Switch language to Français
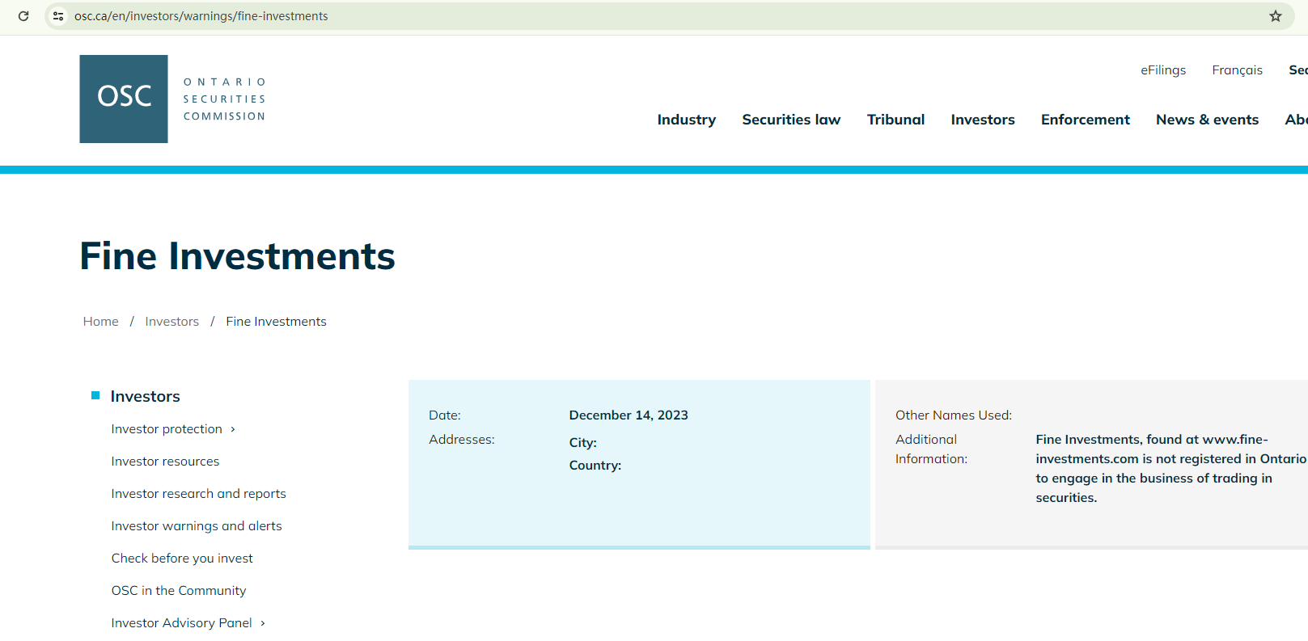Viewport: 1308px width, 641px height. coord(1237,70)
